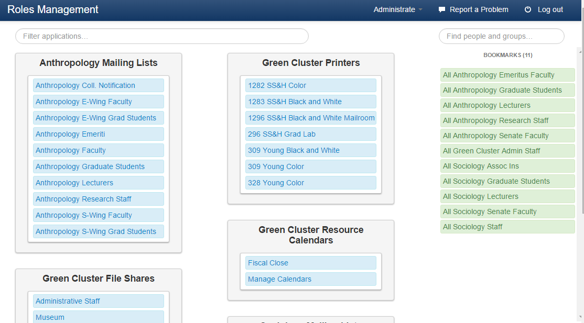Select the 1282 SS&H Color printer
The image size is (584, 323).
(x=277, y=85)
